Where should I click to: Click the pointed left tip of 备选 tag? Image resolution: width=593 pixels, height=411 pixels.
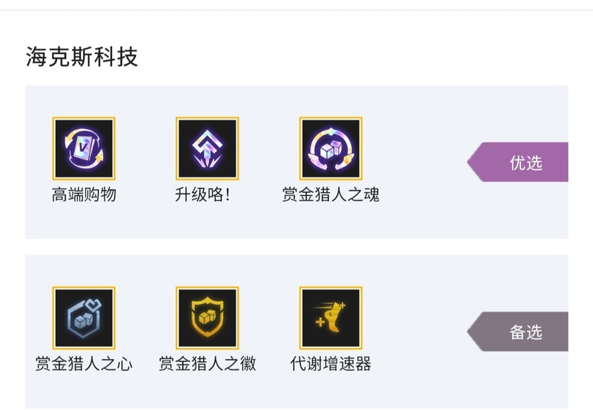coord(472,331)
